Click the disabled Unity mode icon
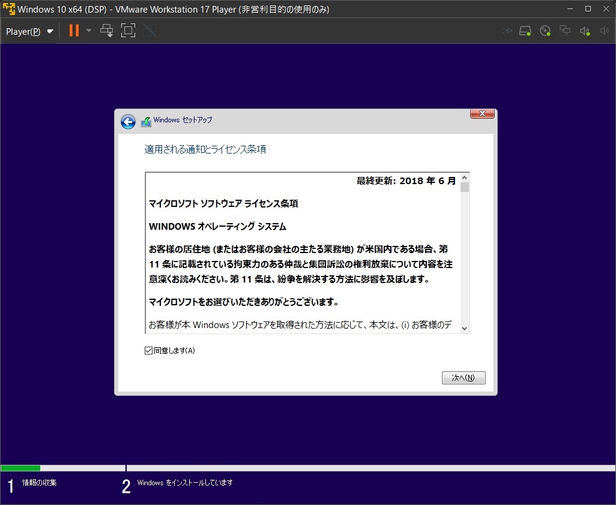This screenshot has height=505, width=616. (149, 30)
